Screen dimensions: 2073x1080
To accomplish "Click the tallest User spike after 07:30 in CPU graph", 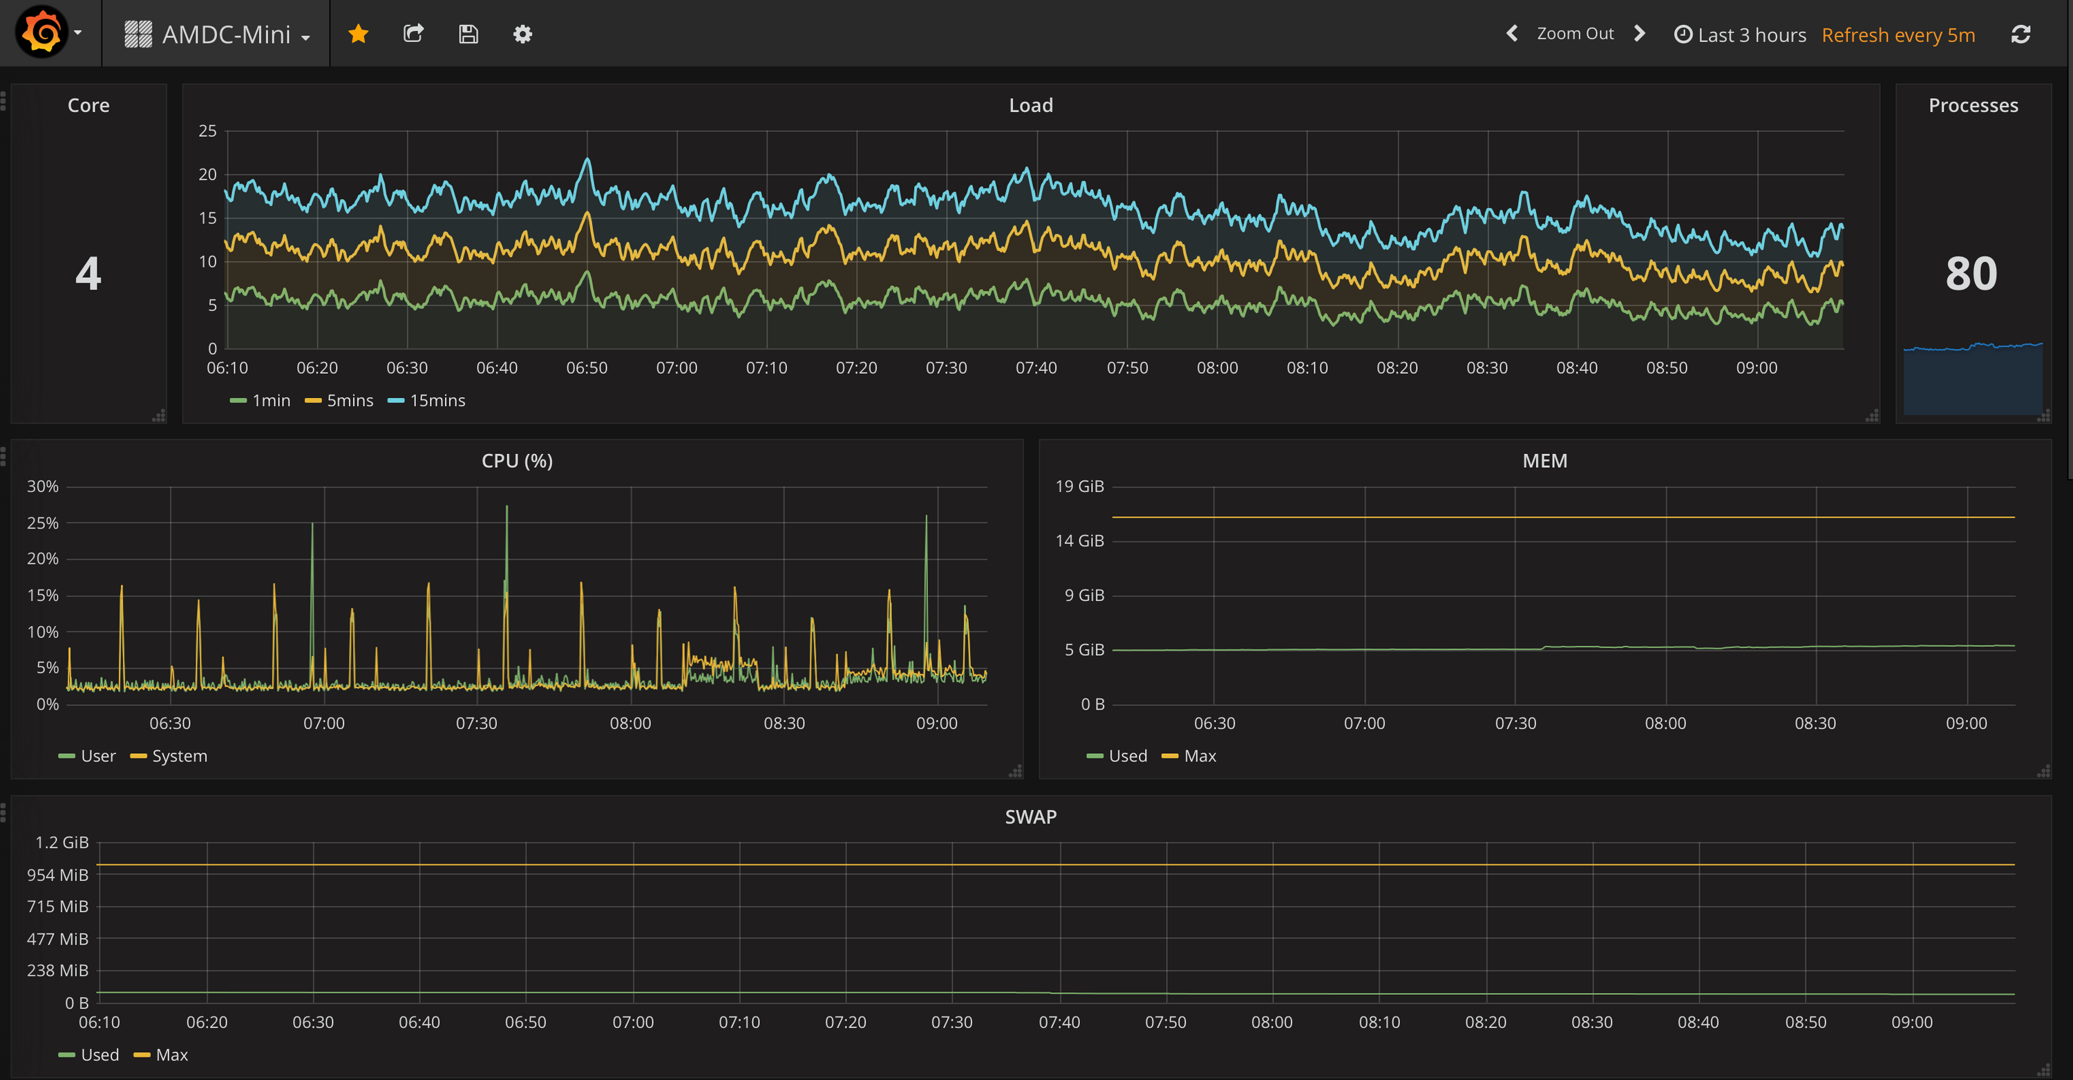I will pos(507,507).
